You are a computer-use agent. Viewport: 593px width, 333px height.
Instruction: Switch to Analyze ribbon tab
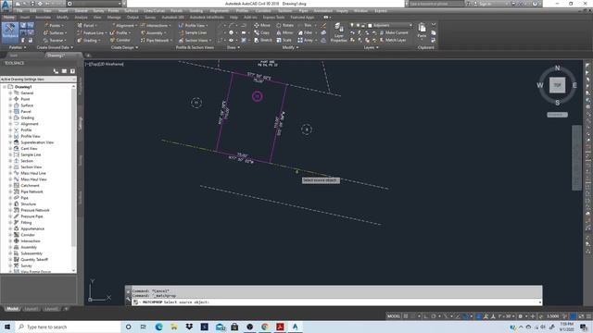coord(81,18)
